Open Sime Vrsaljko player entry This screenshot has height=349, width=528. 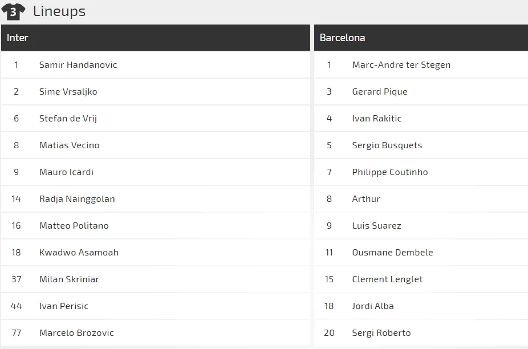(68, 92)
